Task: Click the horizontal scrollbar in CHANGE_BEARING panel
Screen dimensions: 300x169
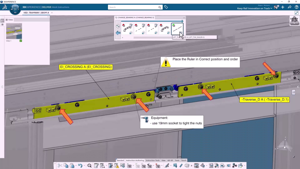Action: pos(152,37)
